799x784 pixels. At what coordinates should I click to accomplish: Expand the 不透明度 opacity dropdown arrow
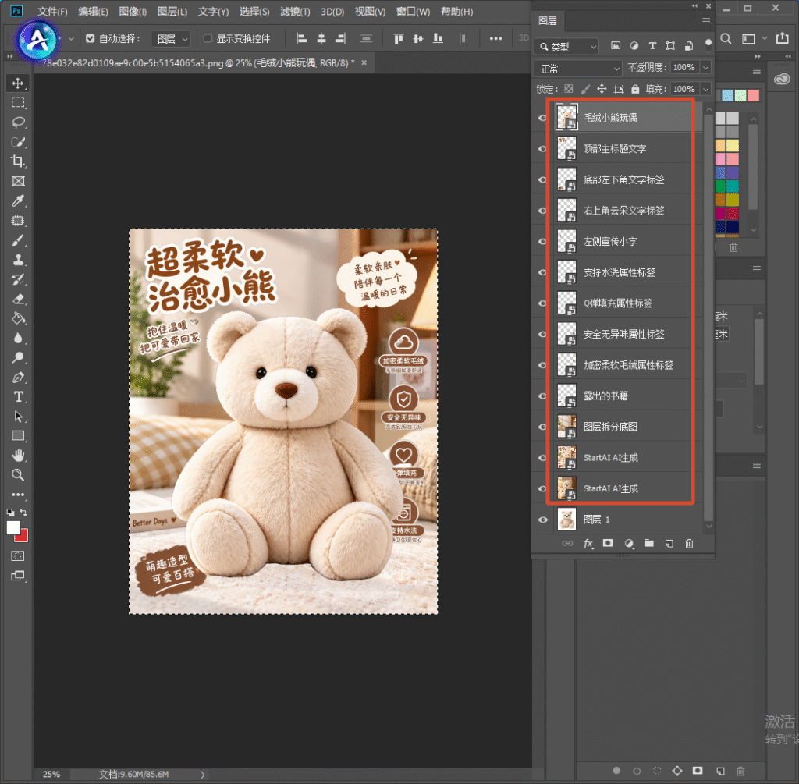705,67
